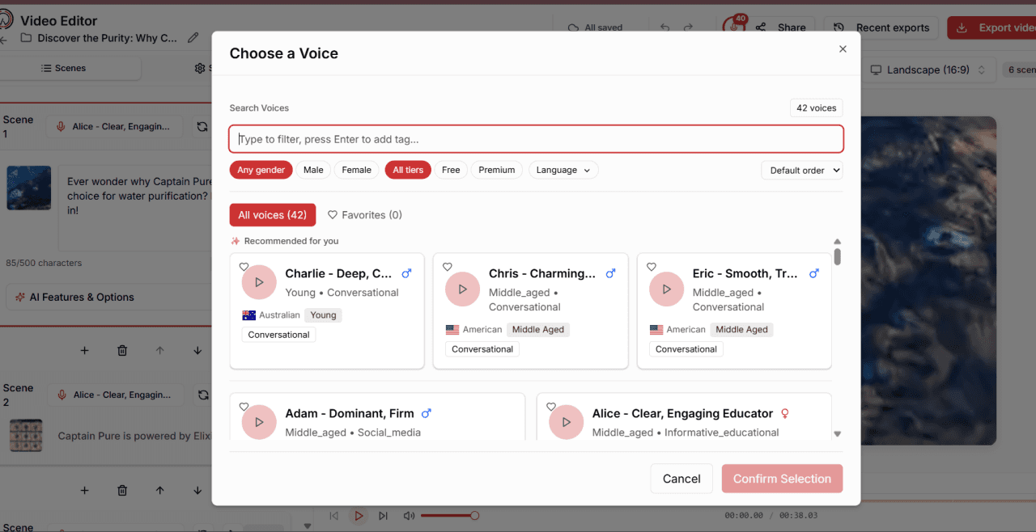Favorite the Eric voice heart icon
1036x532 pixels.
click(x=652, y=267)
